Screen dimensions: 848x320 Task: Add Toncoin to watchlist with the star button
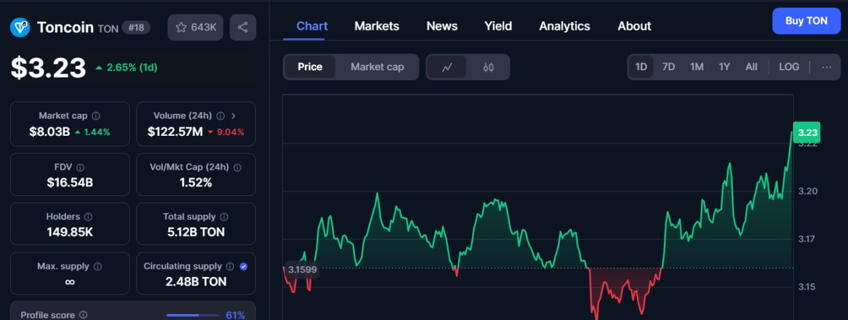pyautogui.click(x=195, y=27)
